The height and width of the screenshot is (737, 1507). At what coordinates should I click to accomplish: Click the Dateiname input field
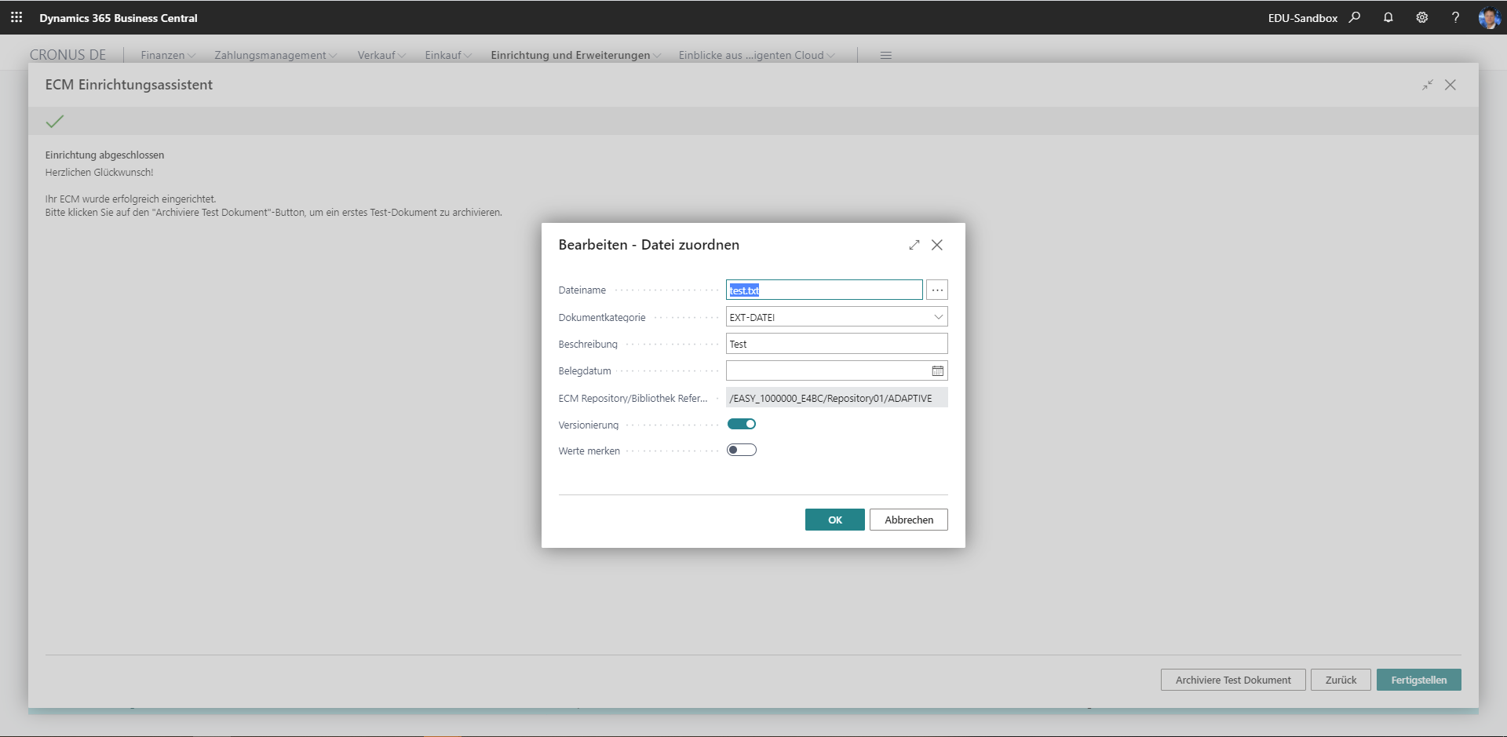(x=824, y=290)
